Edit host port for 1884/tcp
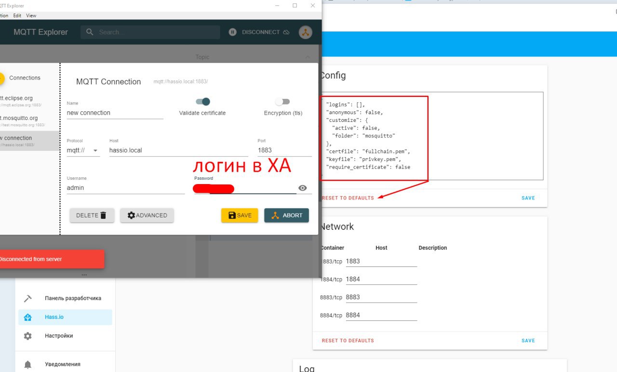This screenshot has height=372, width=617. (381, 279)
